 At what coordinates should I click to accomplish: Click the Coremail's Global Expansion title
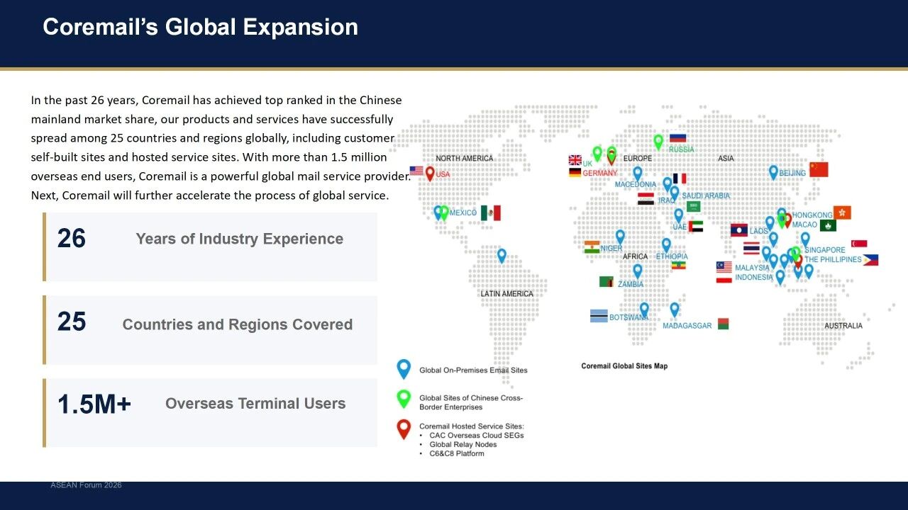click(200, 27)
